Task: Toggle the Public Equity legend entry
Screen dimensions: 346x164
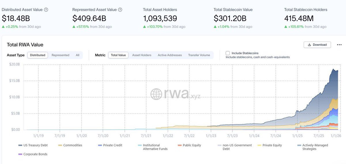Action: tap(189, 145)
